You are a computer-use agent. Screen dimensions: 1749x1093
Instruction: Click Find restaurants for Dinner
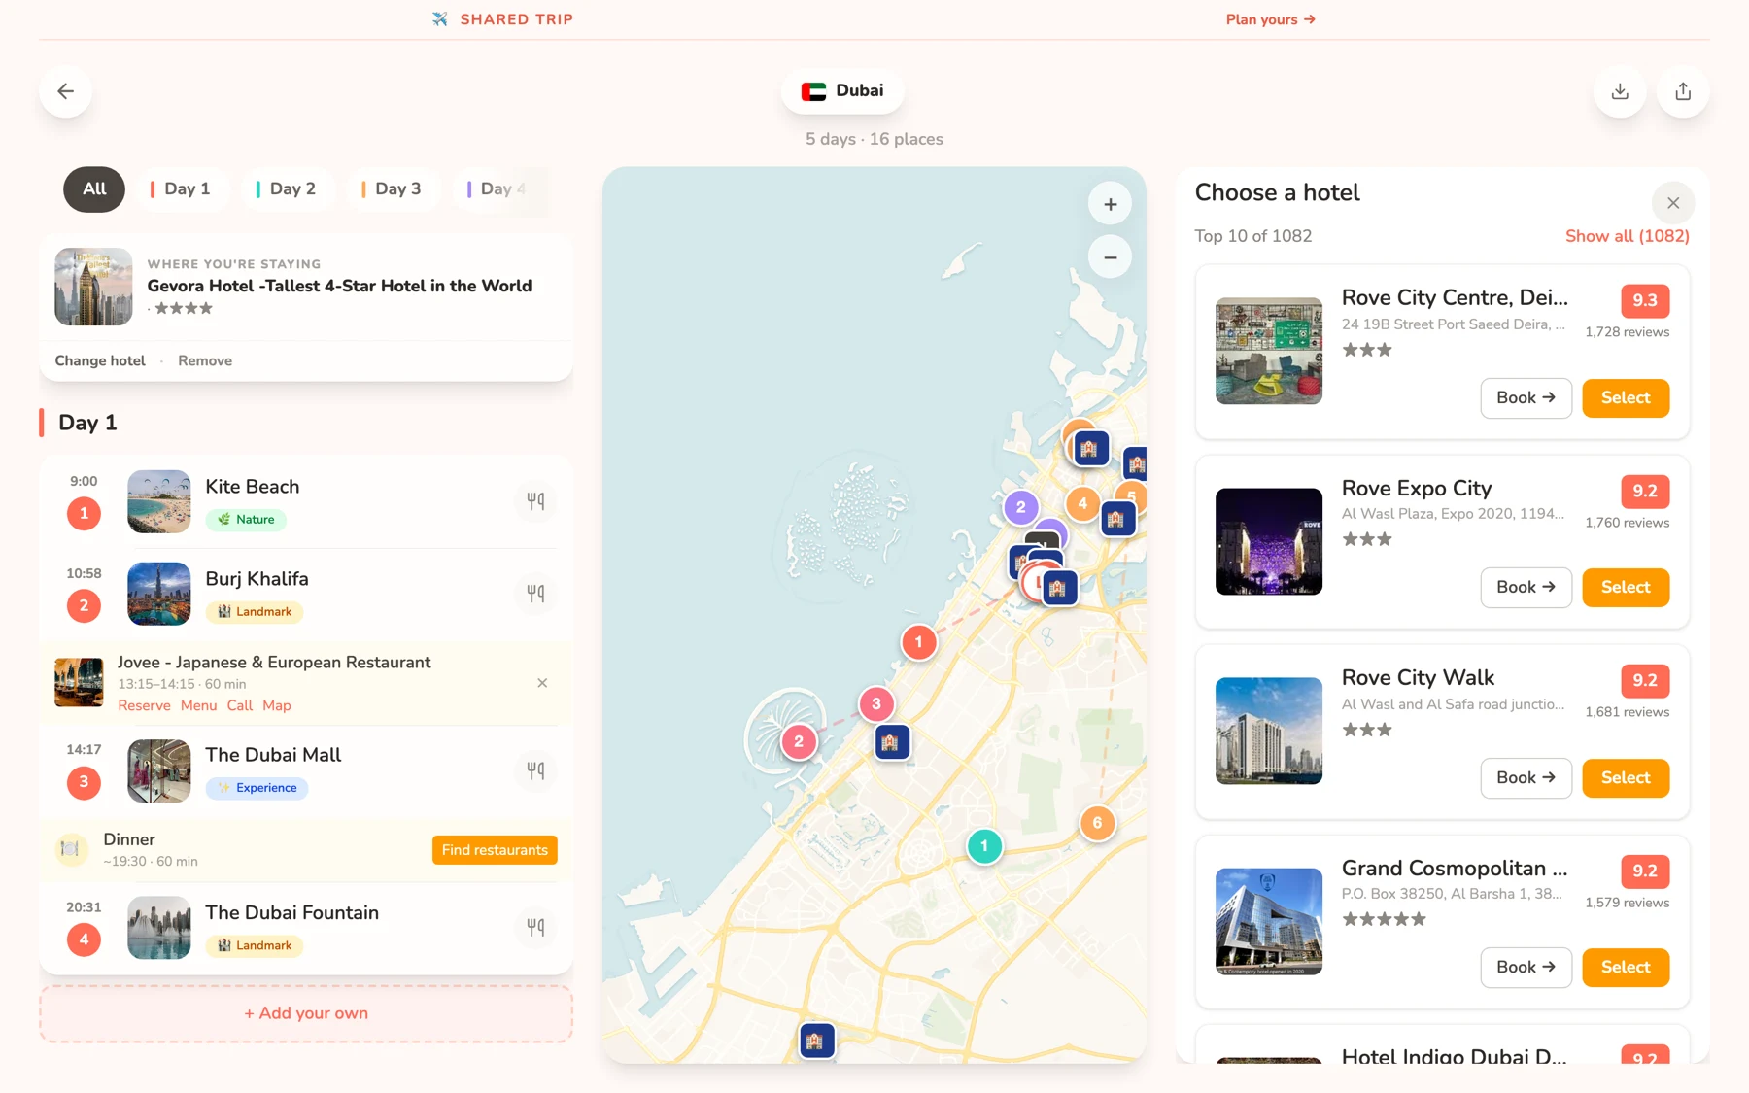(x=495, y=850)
